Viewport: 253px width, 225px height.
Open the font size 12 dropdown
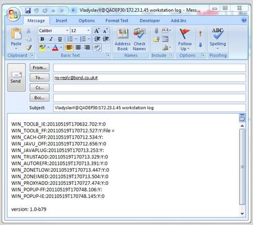[x=88, y=31]
